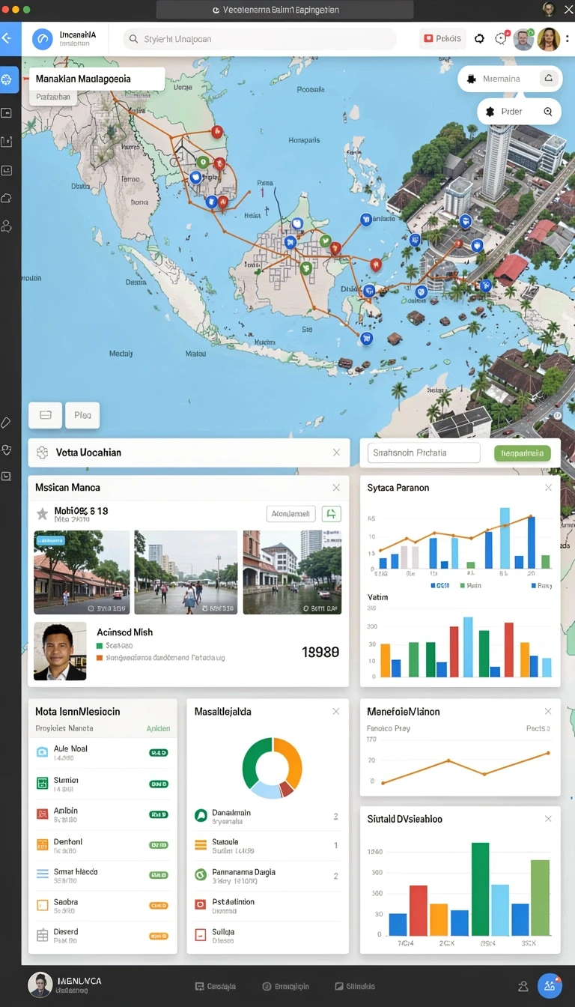
Task: Click the icon inside Msemaina pill right side
Action: 549,78
